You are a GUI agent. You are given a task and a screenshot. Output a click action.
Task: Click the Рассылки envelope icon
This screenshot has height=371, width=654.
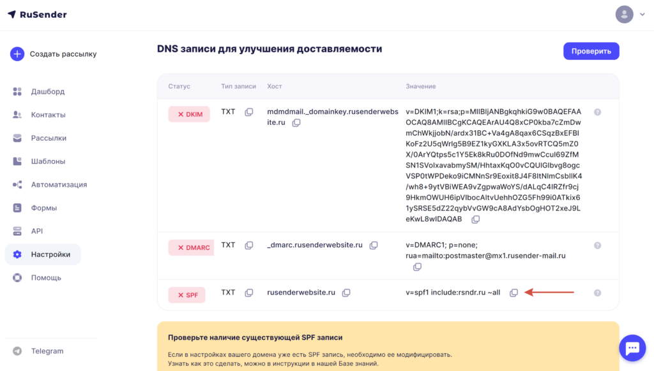point(17,138)
